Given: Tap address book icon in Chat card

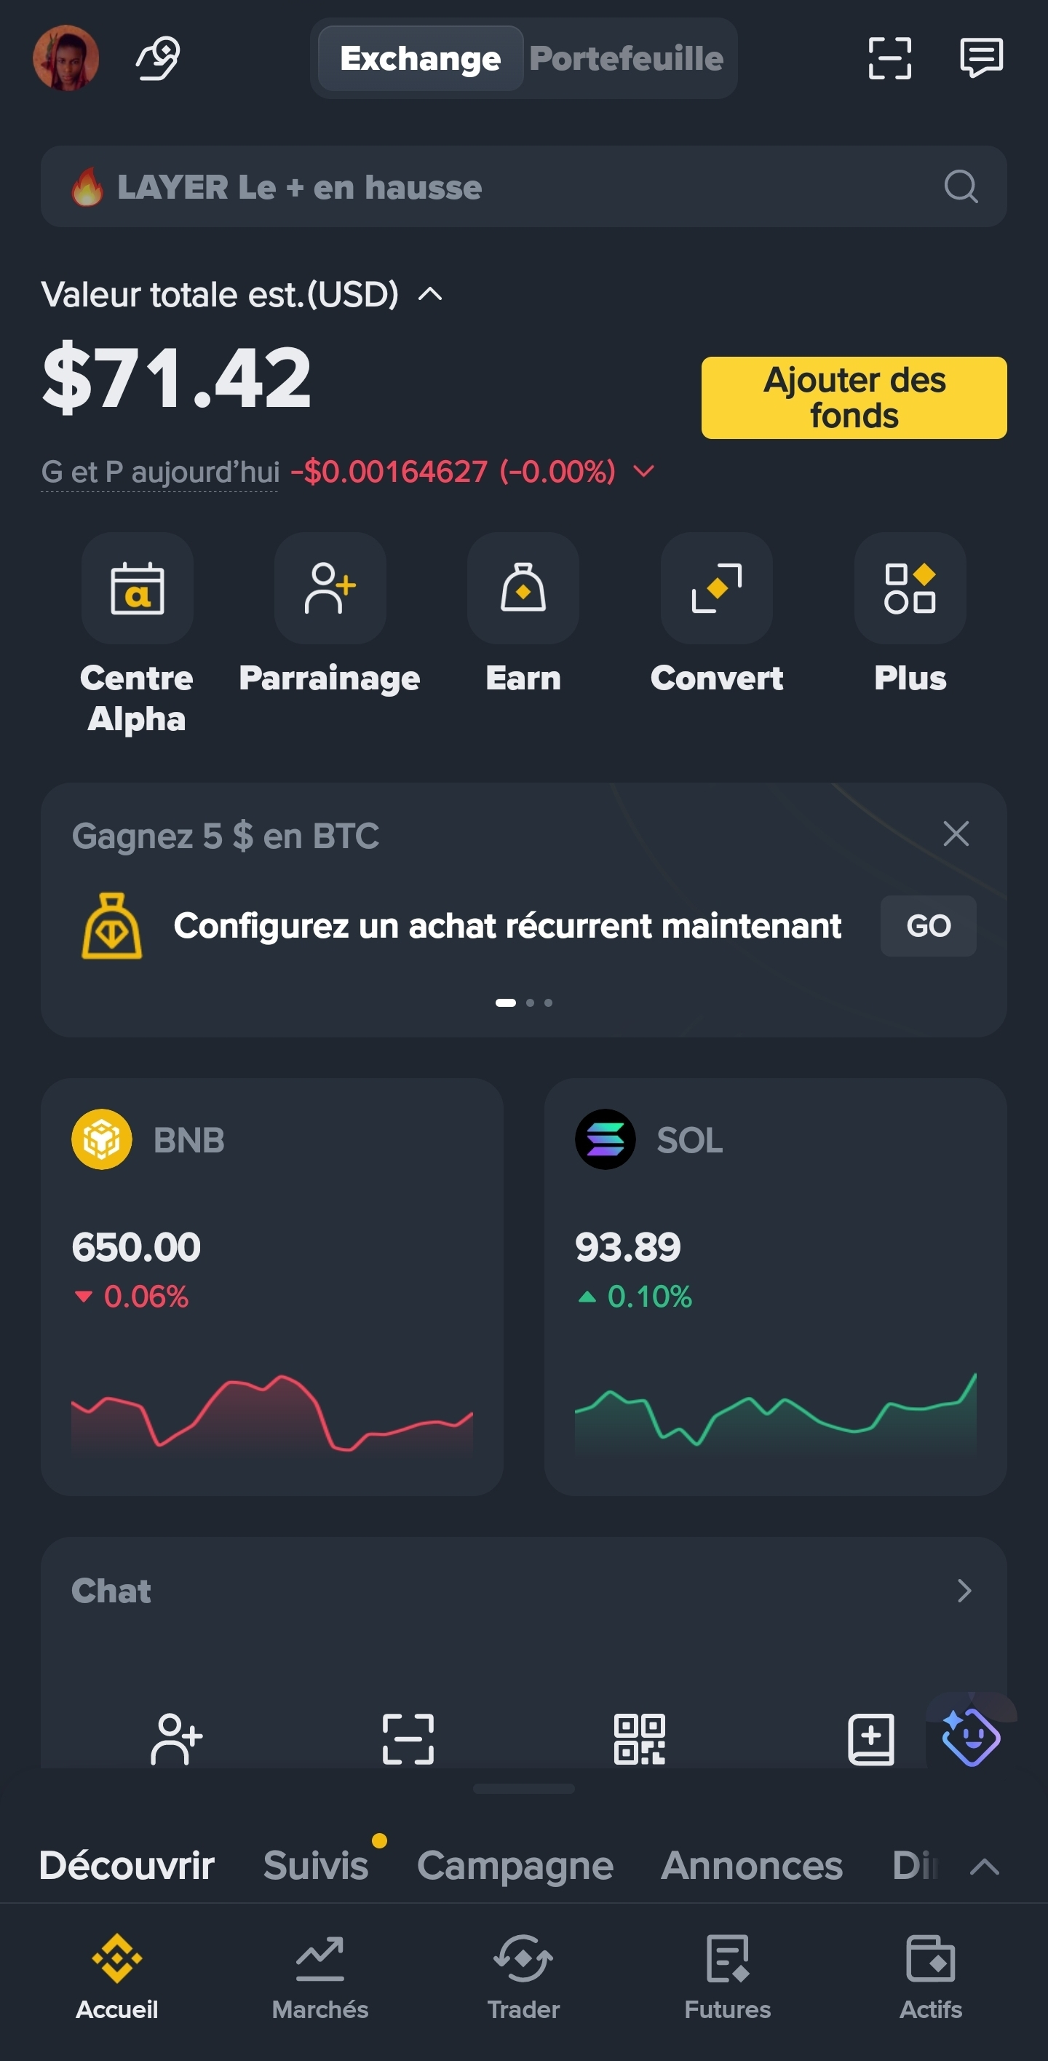Looking at the screenshot, I should click(870, 1738).
